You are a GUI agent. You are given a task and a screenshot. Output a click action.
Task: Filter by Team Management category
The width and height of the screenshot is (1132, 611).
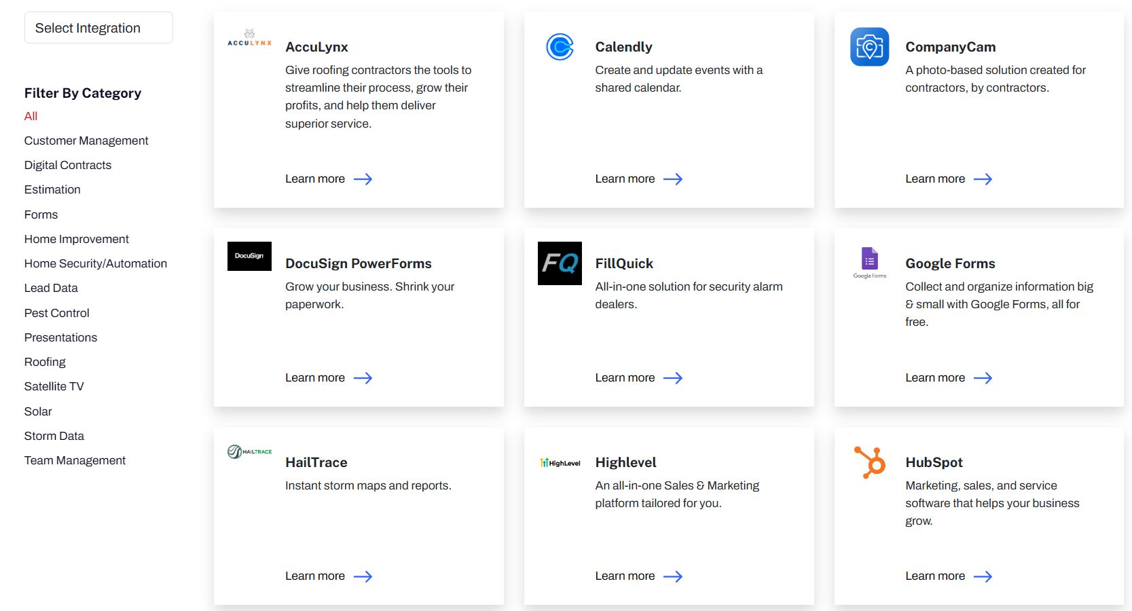click(75, 460)
